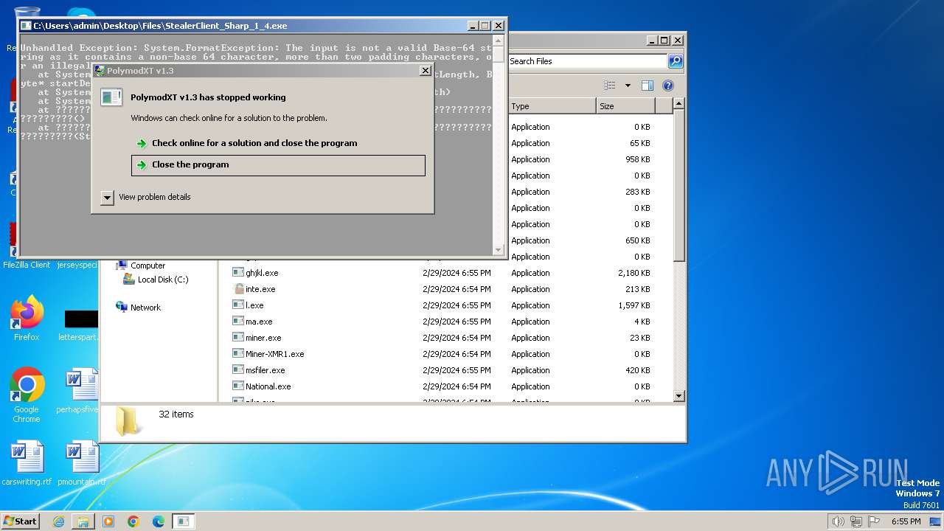Switch to the console app taskbar button
This screenshot has height=531, width=944.
pos(183,521)
